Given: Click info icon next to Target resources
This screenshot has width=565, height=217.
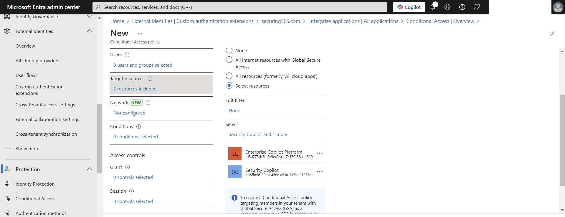Looking at the screenshot, I should pos(150,79).
